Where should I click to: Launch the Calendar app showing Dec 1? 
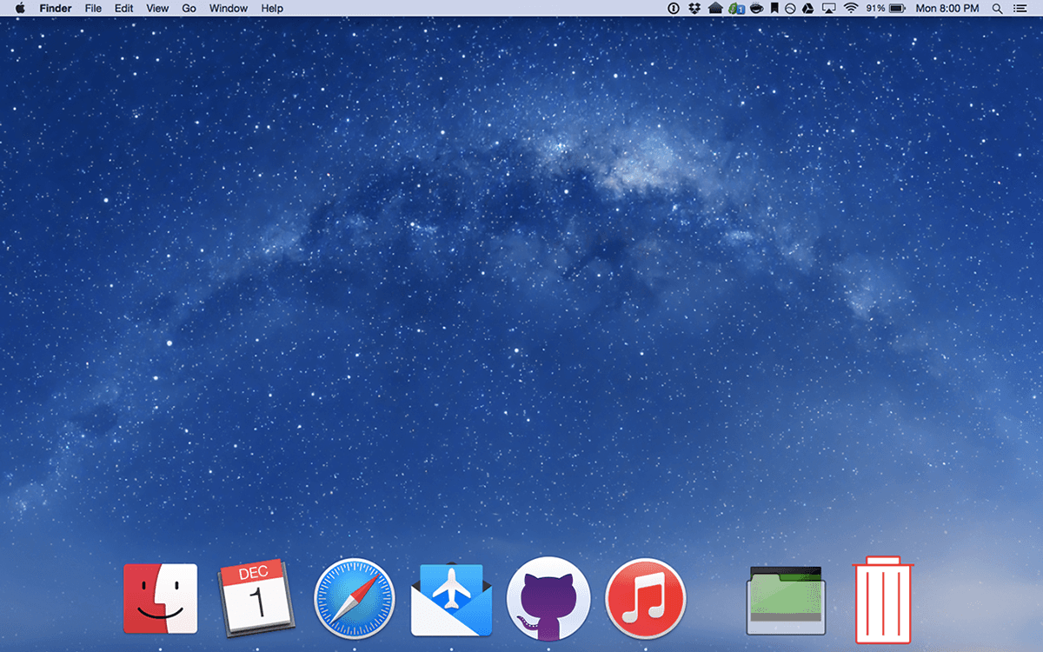click(x=254, y=598)
